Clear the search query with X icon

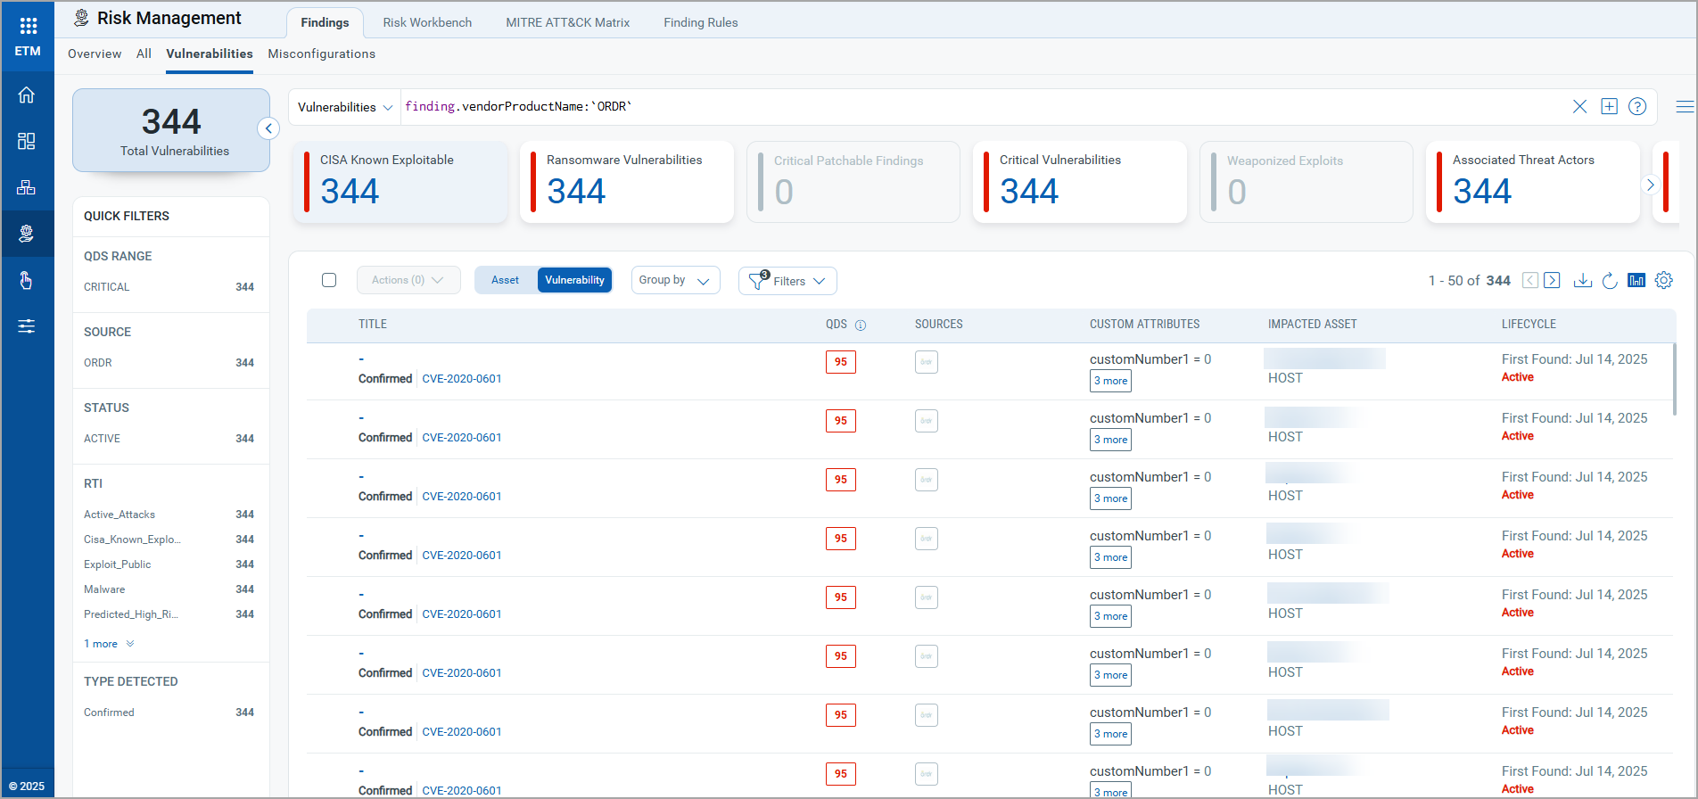point(1579,107)
